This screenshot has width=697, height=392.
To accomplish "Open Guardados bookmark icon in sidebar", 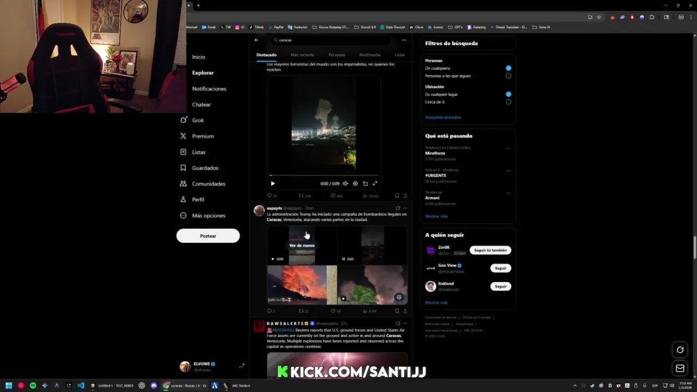I will coord(183,168).
